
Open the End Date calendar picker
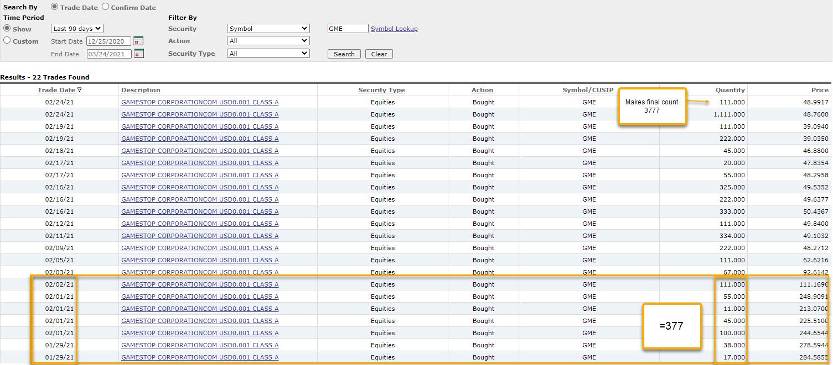[x=138, y=54]
